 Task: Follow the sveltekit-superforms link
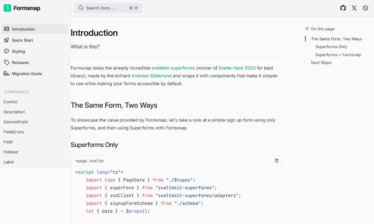click(x=173, y=68)
